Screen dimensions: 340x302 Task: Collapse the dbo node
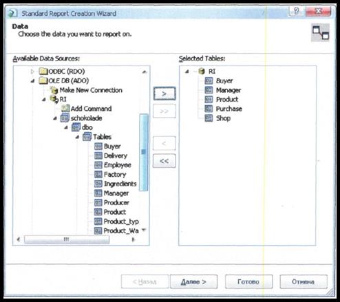[66, 127]
